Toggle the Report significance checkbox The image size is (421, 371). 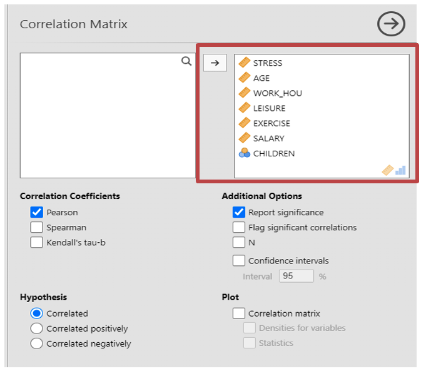238,213
